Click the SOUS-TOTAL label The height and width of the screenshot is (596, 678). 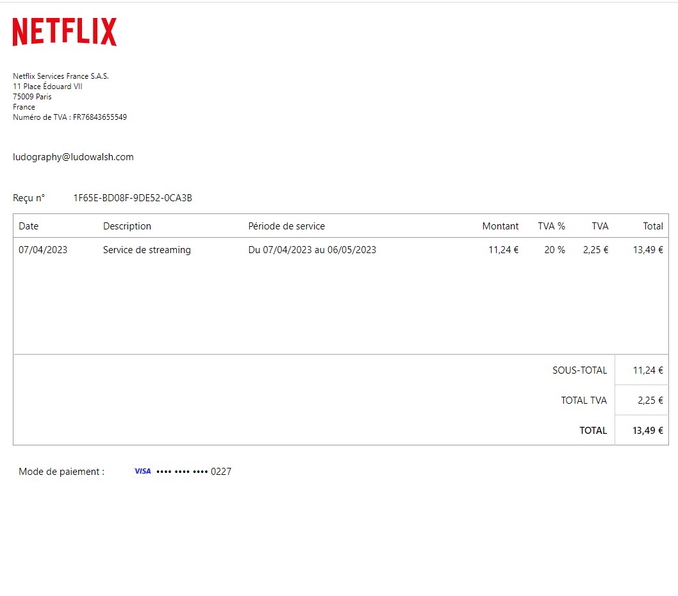[x=579, y=370]
